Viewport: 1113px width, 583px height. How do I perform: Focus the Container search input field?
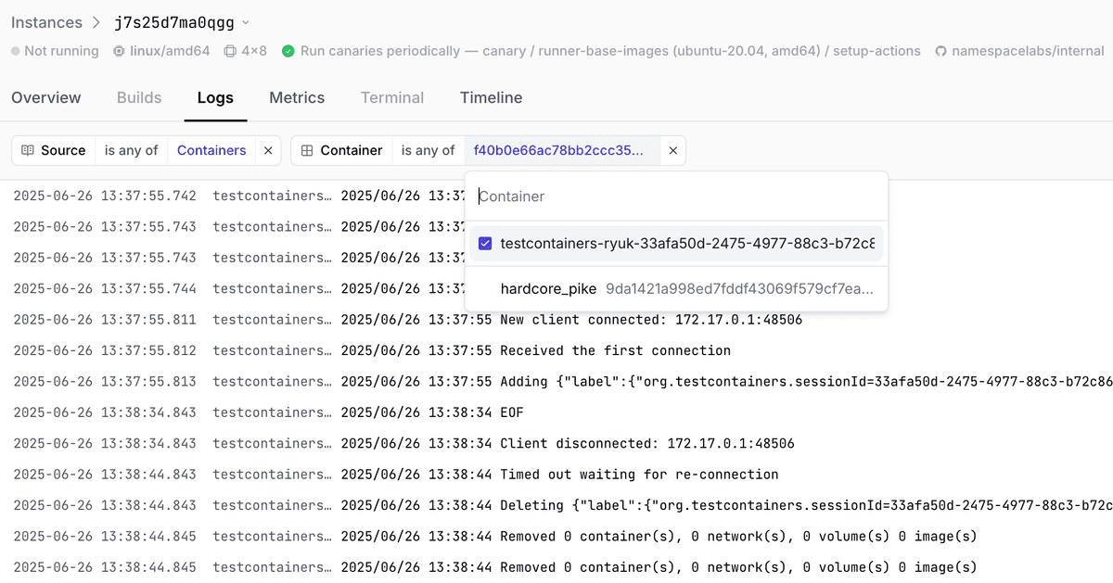[x=677, y=196]
